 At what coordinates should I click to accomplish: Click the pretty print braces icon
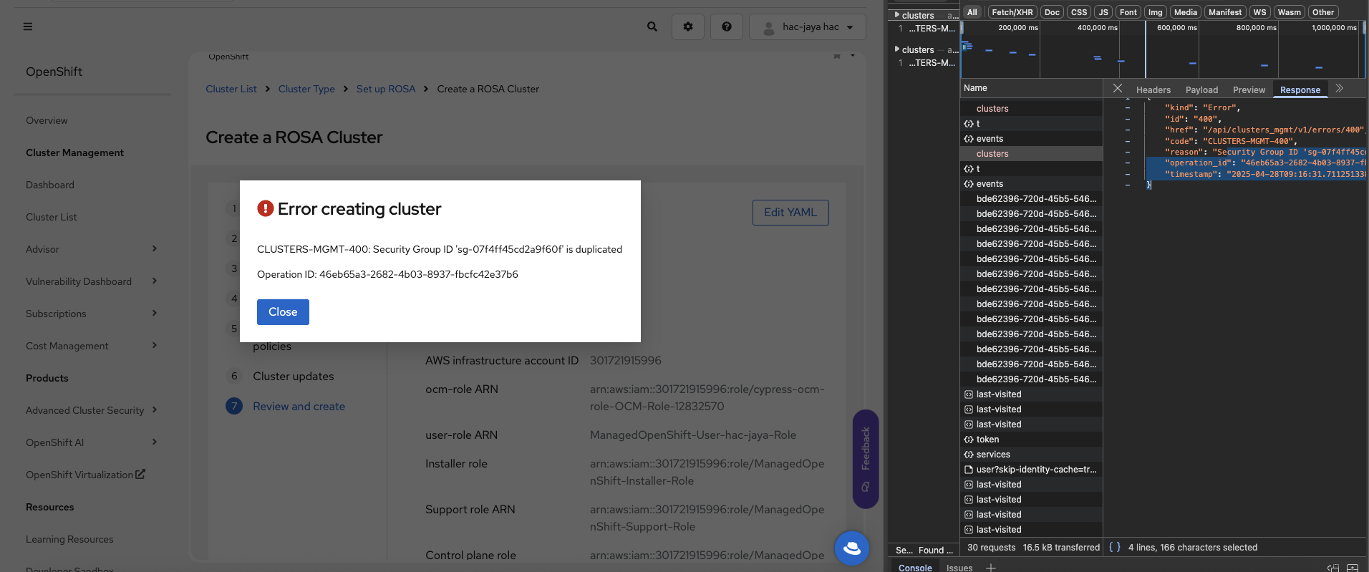point(1115,547)
